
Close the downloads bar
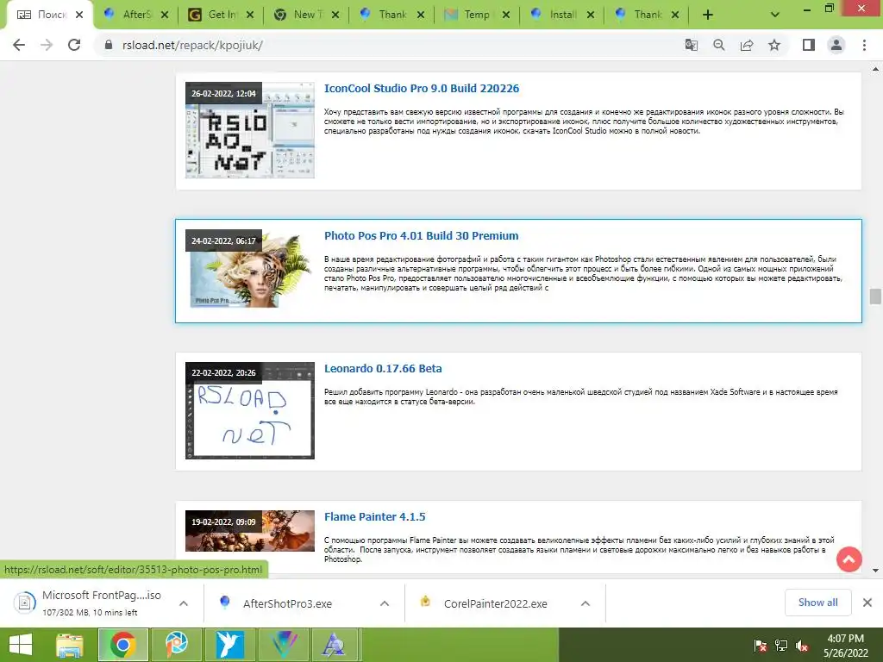coord(867,603)
